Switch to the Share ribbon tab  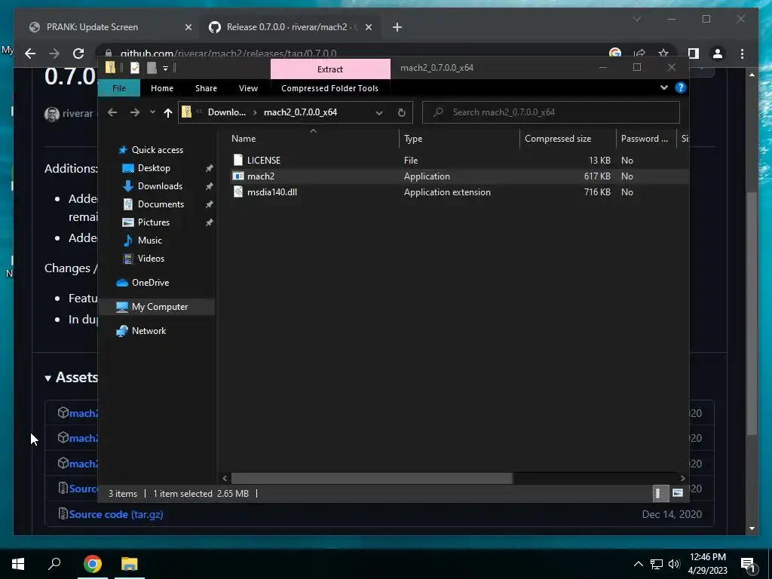206,88
